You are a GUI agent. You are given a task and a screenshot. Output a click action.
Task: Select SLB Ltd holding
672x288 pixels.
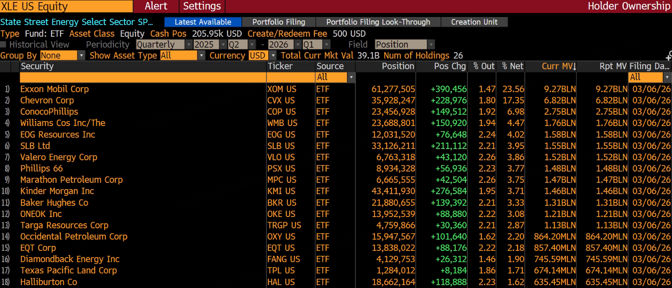click(x=35, y=146)
